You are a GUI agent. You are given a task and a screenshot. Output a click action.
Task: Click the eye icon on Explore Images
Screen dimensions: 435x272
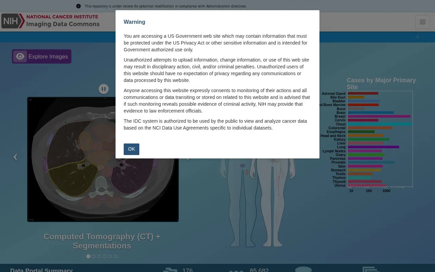click(20, 56)
